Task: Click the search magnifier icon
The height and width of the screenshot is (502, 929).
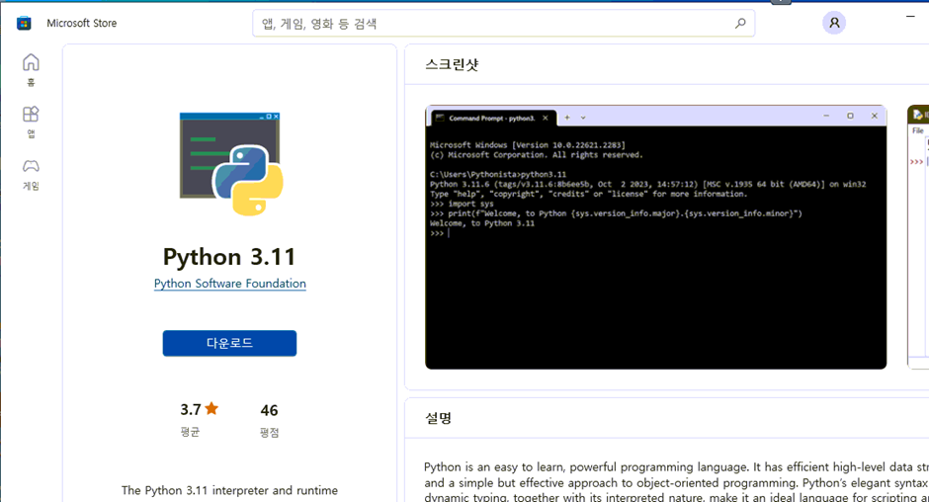Action: coord(740,23)
